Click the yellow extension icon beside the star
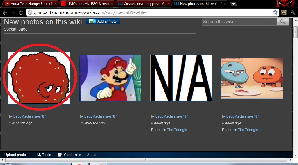This screenshot has width=298, height=165. point(284,12)
